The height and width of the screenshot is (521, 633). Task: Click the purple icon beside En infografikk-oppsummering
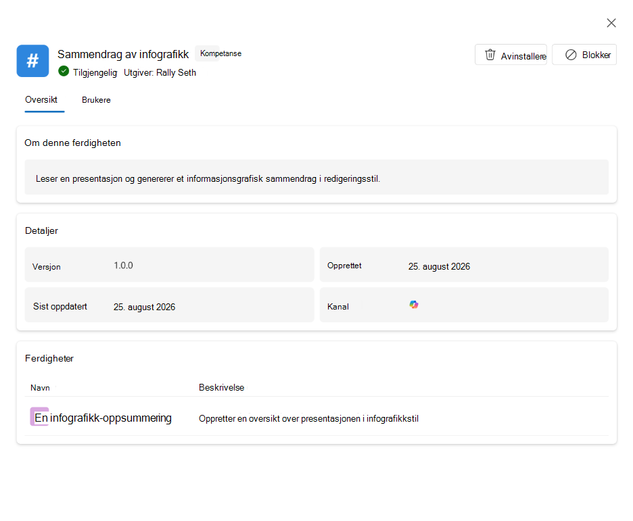[39, 416]
